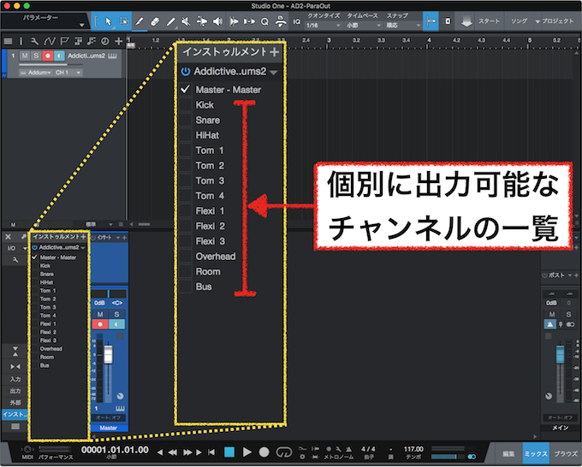Toggle M mute on mixer channel 1
The height and width of the screenshot is (467, 582).
point(100,314)
